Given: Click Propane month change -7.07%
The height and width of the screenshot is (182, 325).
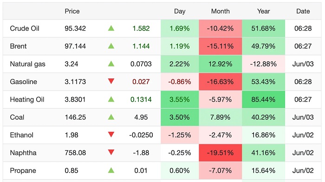Looking at the screenshot, I should [221, 170].
